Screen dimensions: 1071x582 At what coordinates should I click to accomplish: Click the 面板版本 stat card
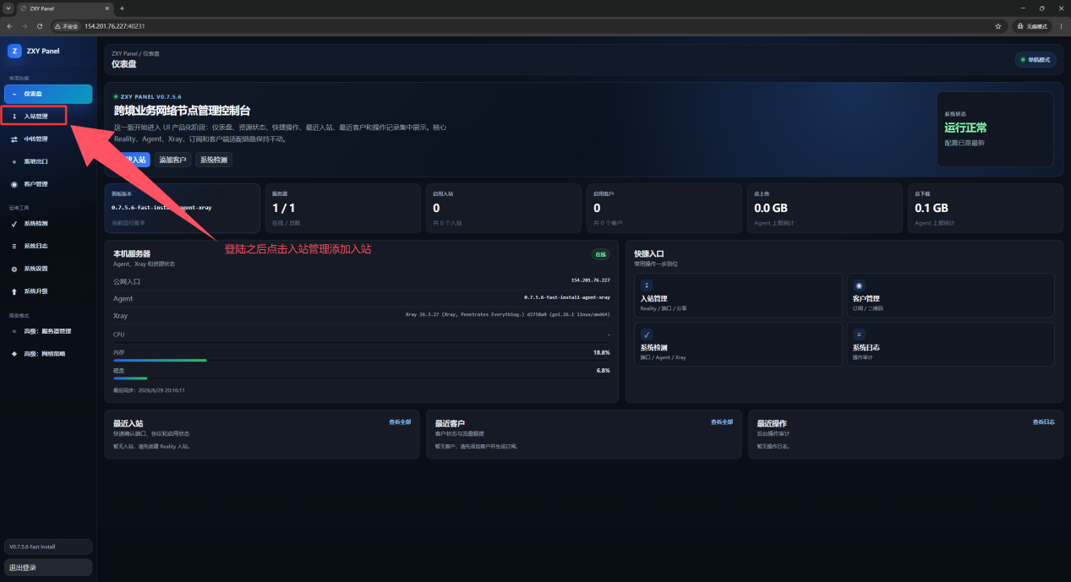coord(183,208)
